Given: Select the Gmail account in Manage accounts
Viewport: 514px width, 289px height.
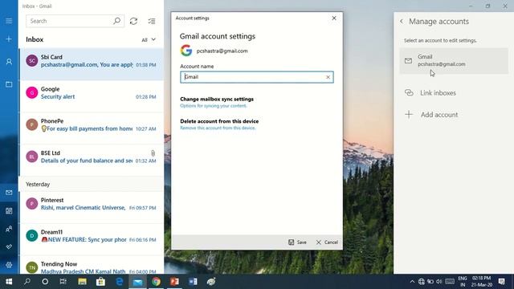Looking at the screenshot, I should [454, 61].
